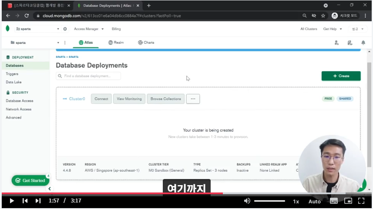
Task: Toggle picture-in-picture mode
Action: coord(348,201)
